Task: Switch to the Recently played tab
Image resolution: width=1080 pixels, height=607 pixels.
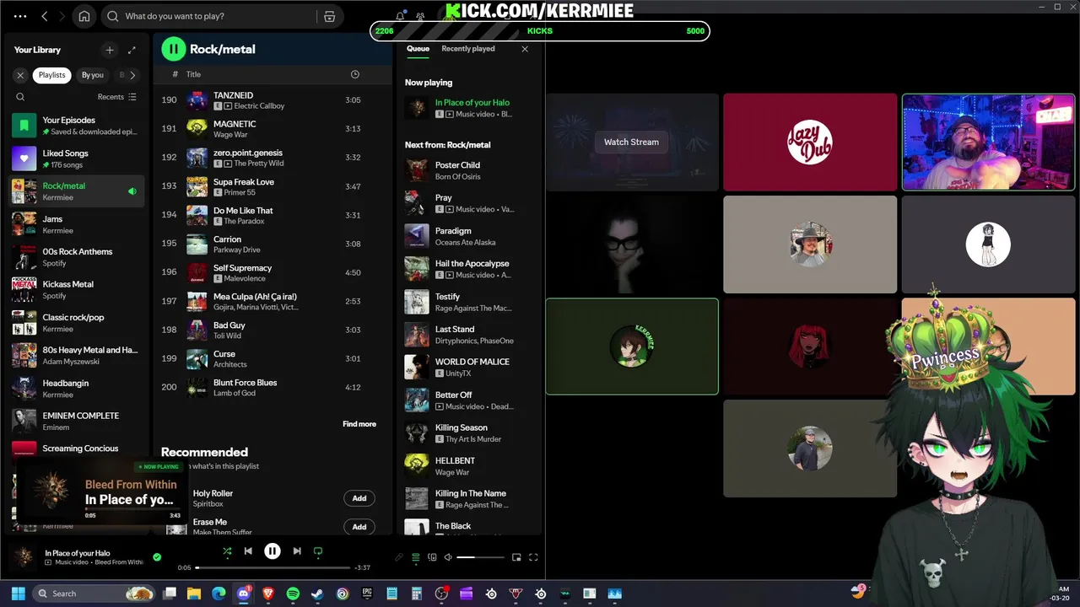Action: (x=468, y=49)
